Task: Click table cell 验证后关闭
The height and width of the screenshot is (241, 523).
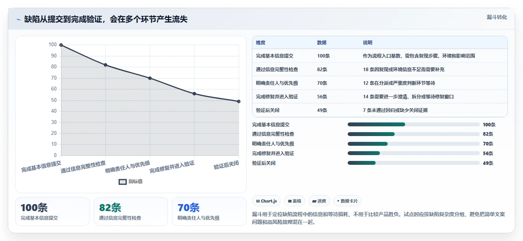Action: pos(268,110)
